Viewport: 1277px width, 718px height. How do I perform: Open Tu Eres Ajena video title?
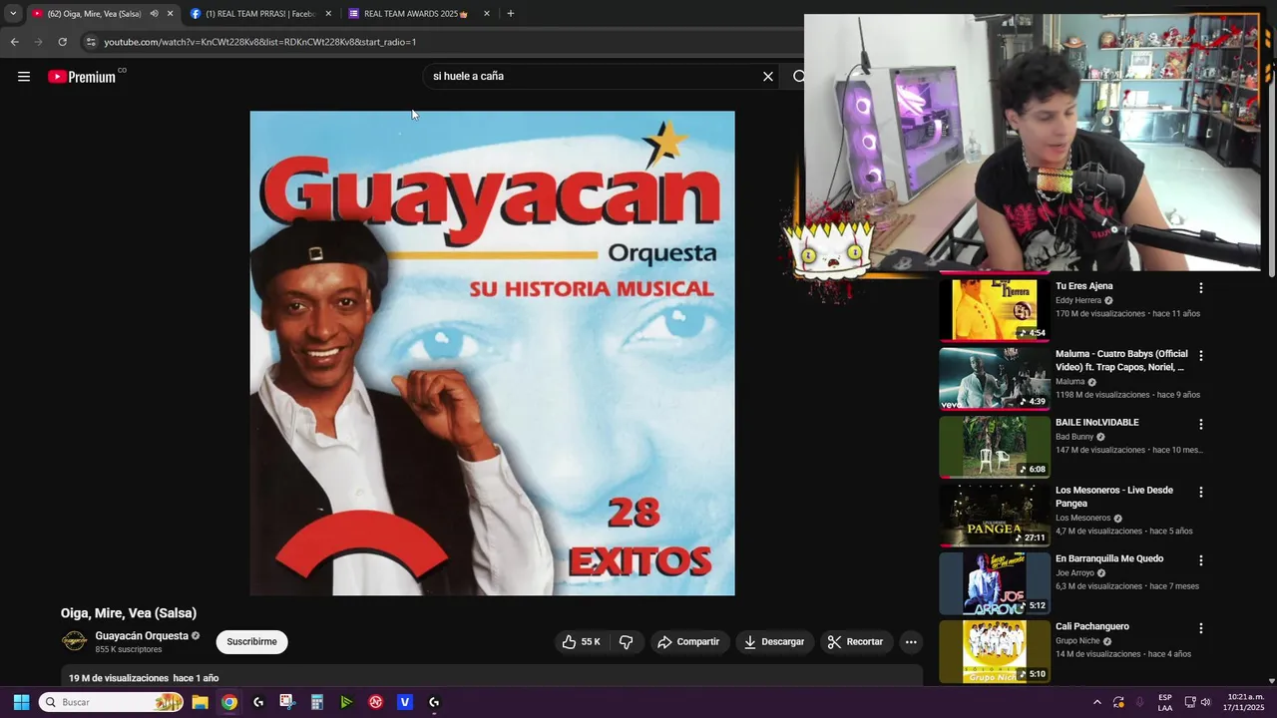point(1084,286)
